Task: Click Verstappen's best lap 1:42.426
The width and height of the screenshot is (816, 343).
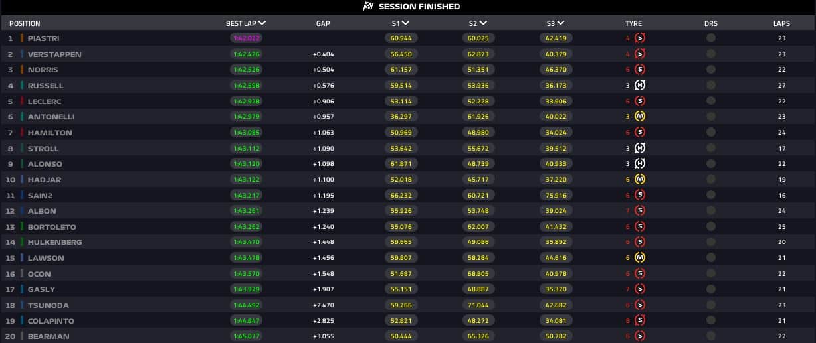Action: [247, 54]
